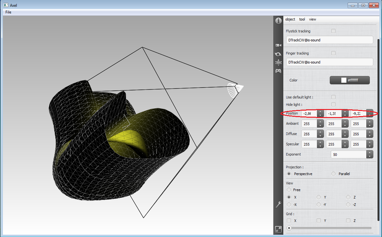Click the atom icon in sidebar
Viewport: 382px width, 237px height.
pyautogui.click(x=278, y=62)
